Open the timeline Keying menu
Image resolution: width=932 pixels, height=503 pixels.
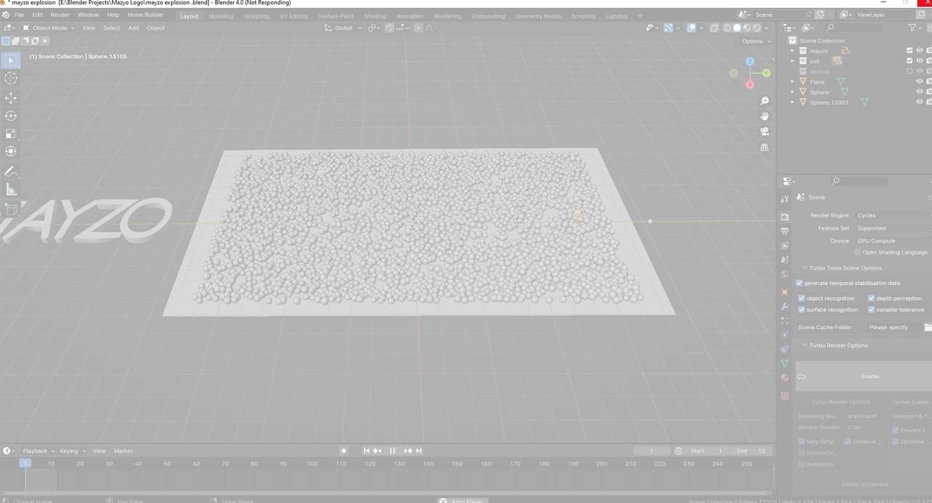(71, 451)
